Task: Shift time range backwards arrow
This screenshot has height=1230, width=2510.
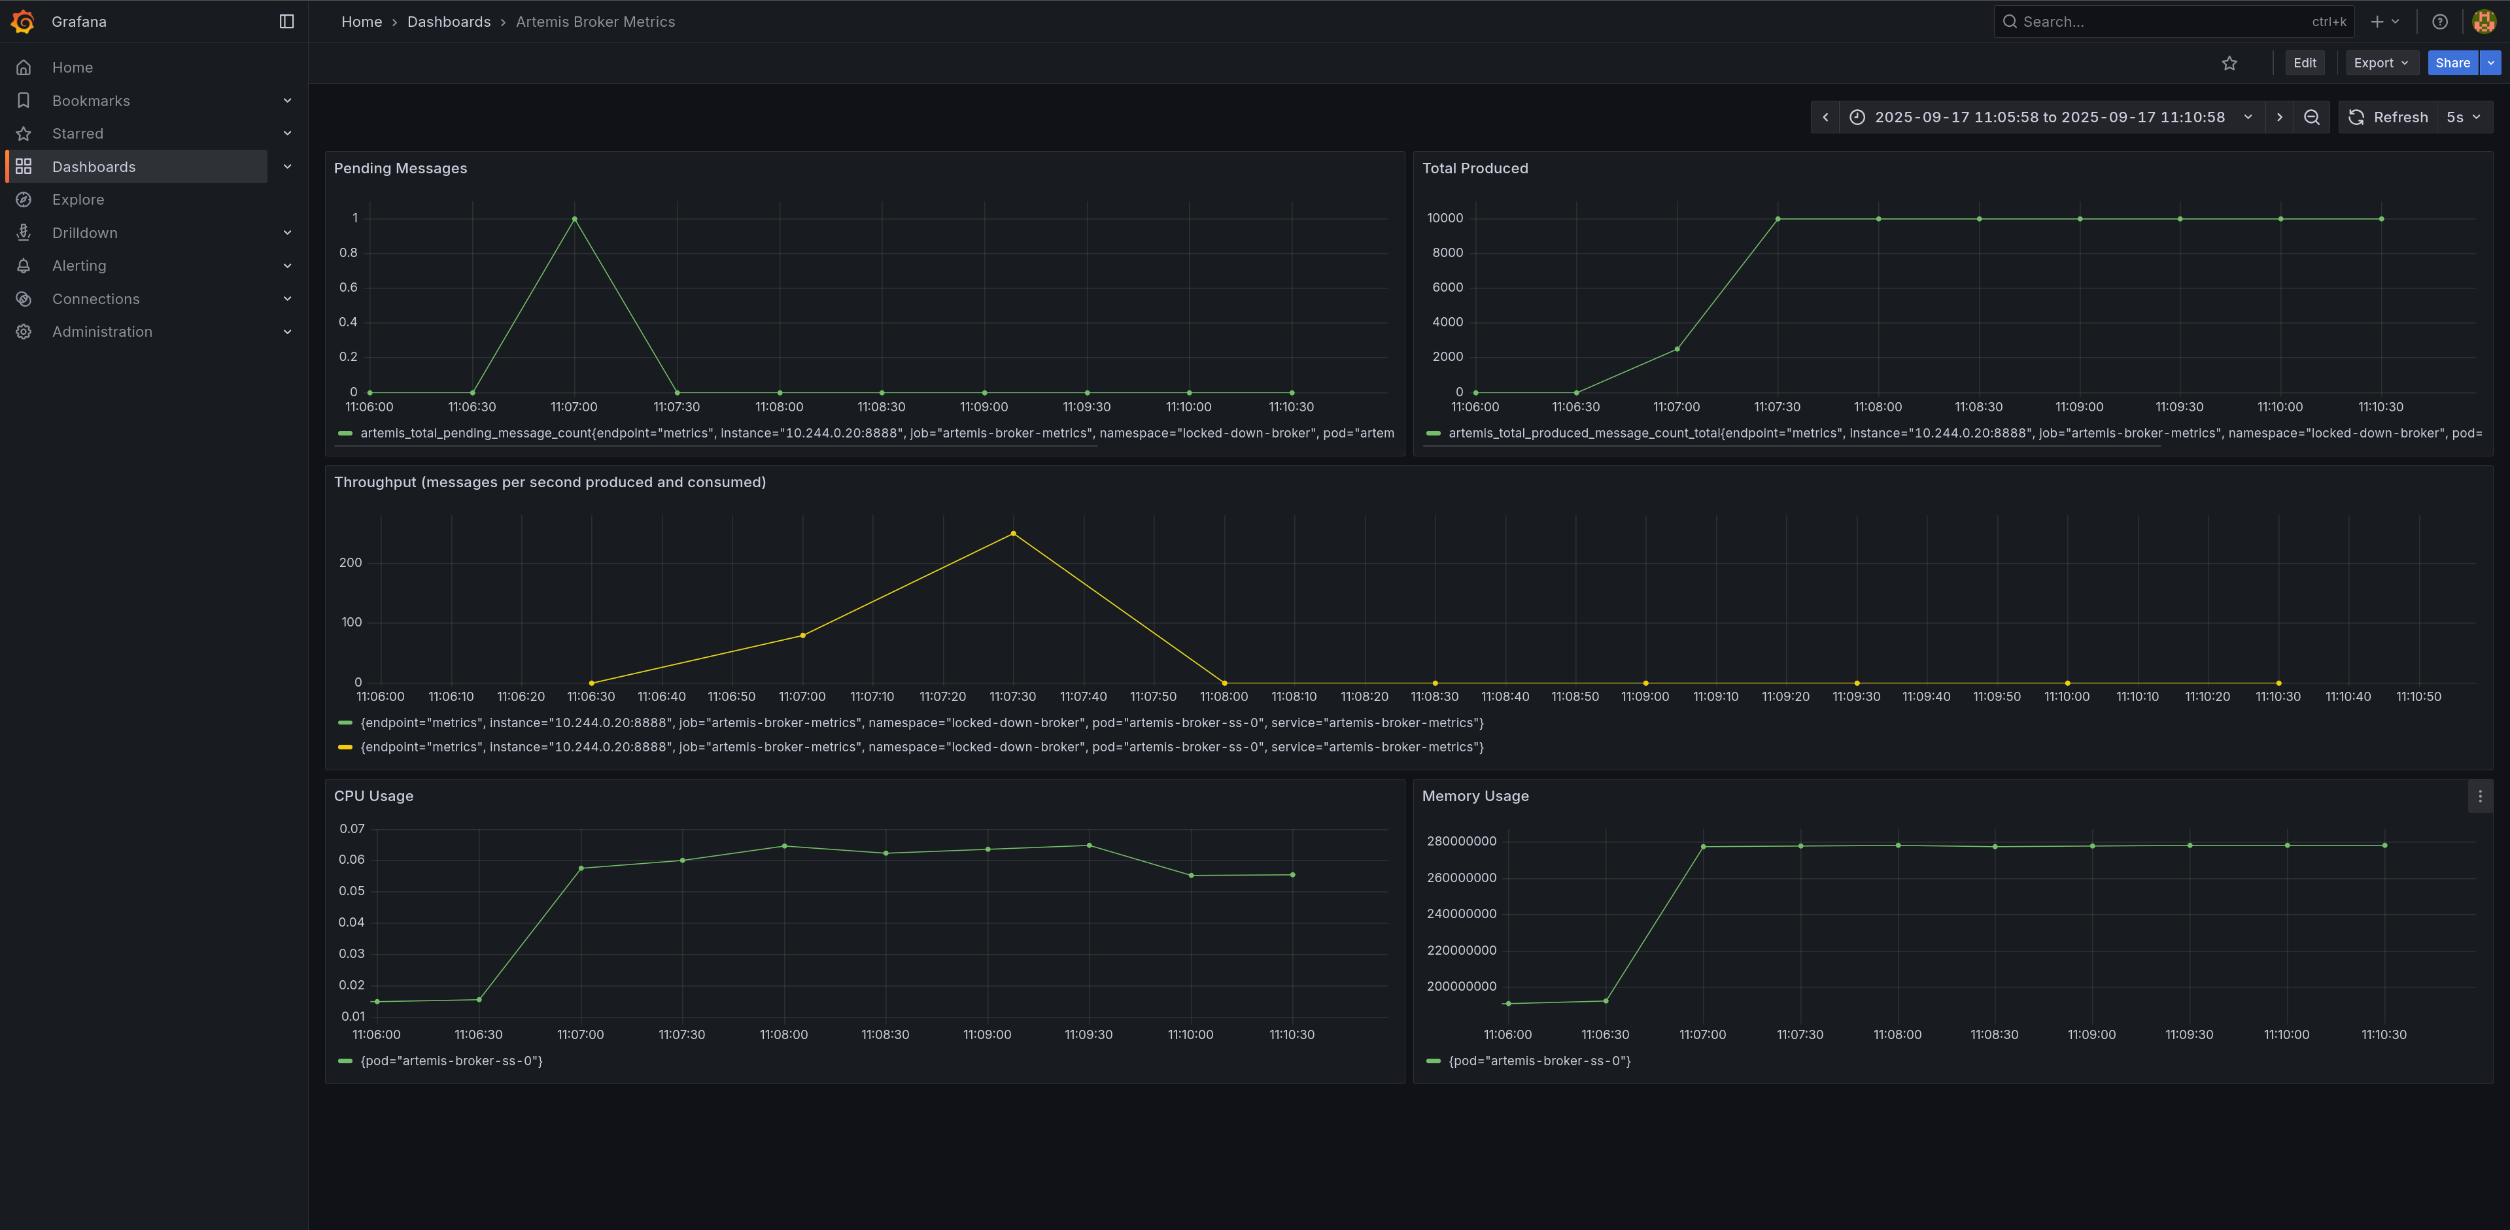Action: (1825, 117)
